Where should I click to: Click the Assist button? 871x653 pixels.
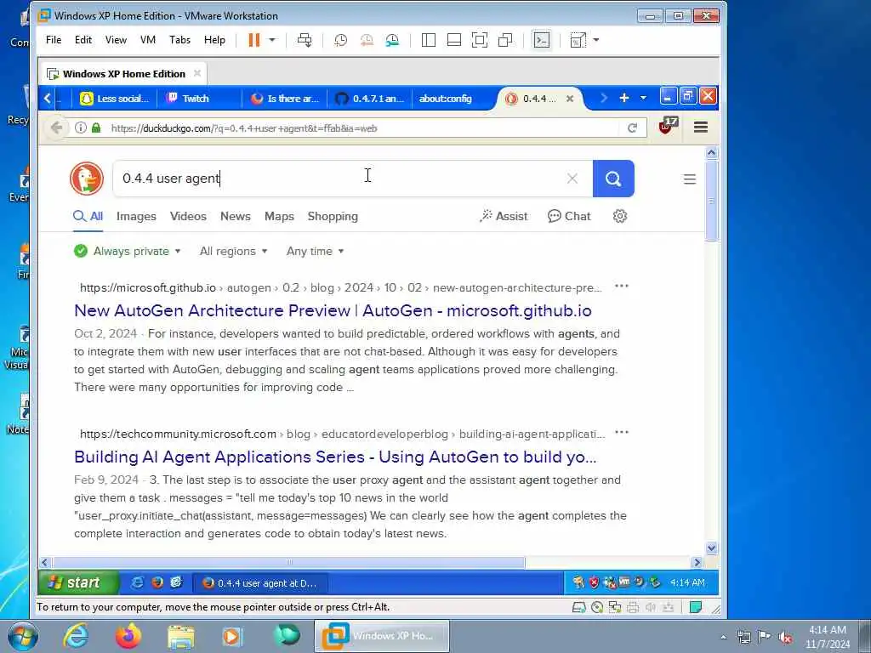tap(504, 216)
